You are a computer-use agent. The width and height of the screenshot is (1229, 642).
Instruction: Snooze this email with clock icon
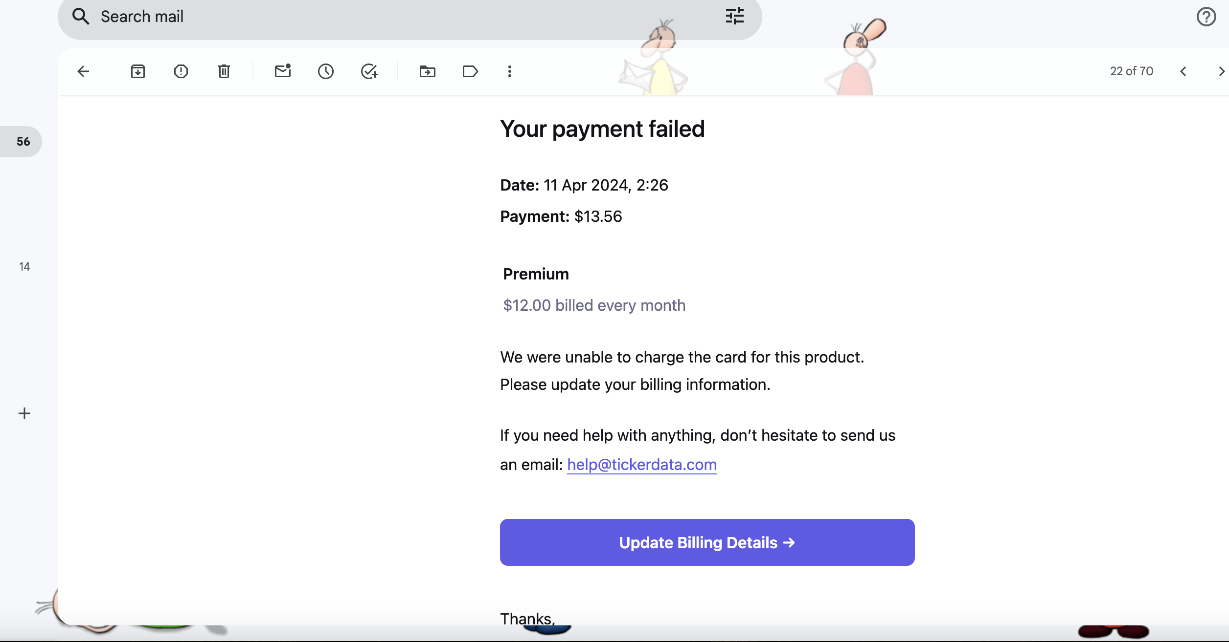[326, 71]
